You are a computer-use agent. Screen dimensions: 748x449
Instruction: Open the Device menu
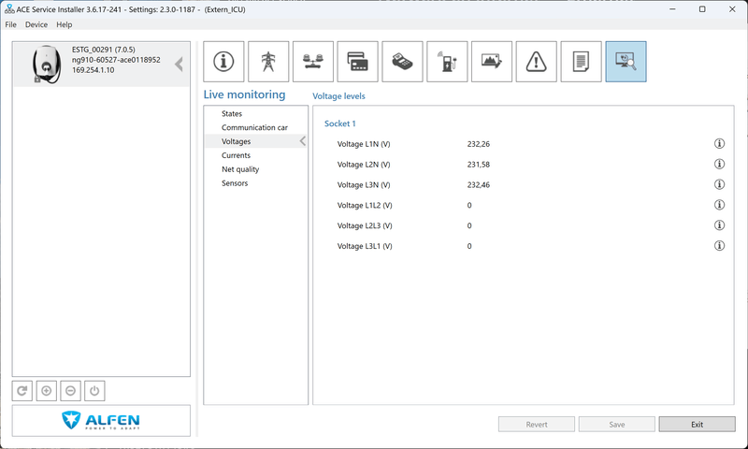click(36, 24)
